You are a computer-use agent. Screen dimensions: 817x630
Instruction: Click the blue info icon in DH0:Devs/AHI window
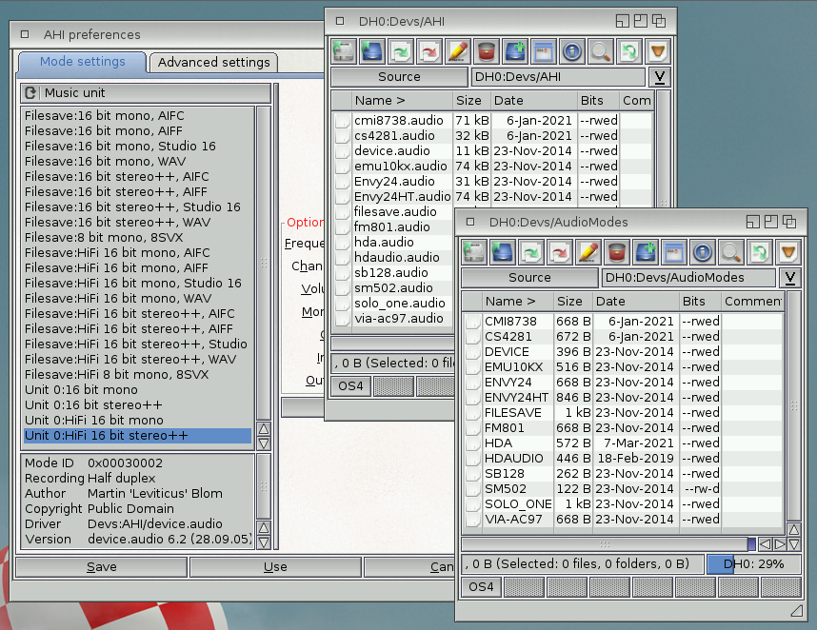[571, 50]
